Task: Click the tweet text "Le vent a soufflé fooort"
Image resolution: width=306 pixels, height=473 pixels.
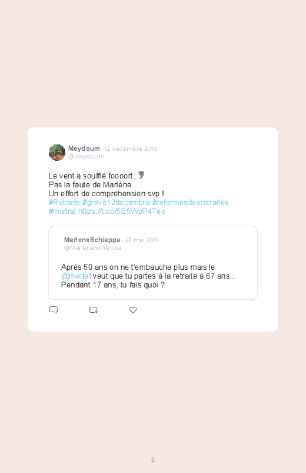Action: coord(91,176)
